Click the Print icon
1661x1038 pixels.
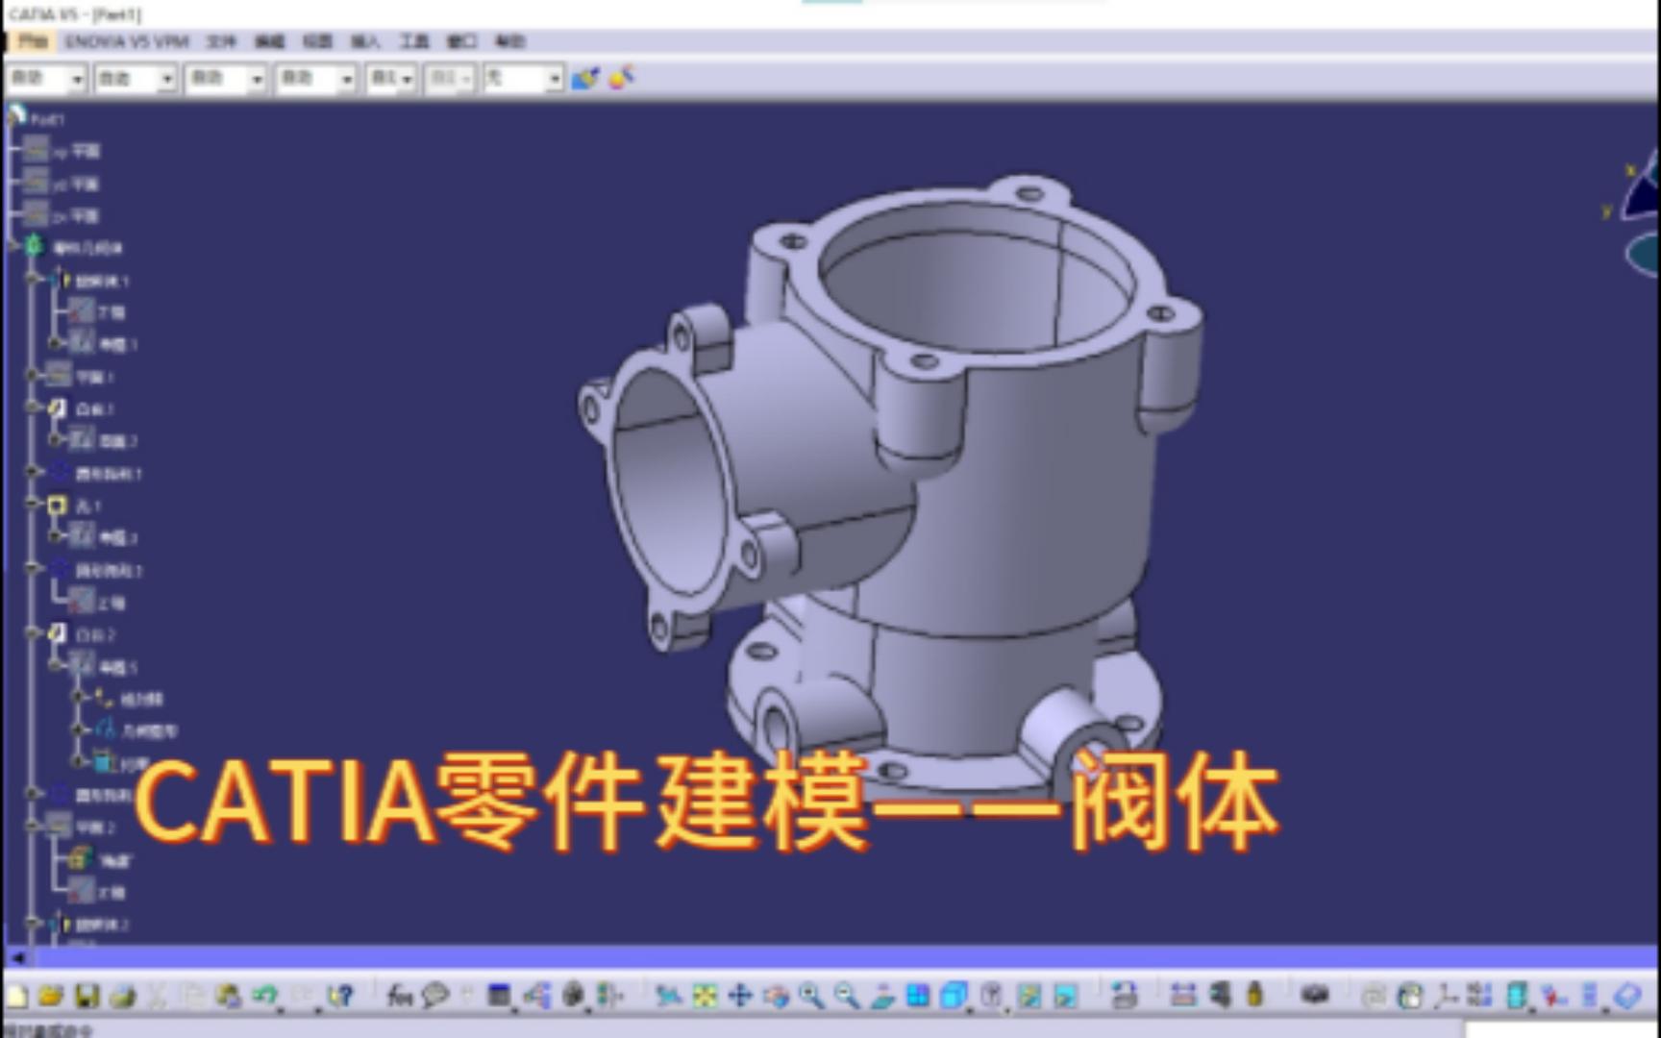[123, 996]
